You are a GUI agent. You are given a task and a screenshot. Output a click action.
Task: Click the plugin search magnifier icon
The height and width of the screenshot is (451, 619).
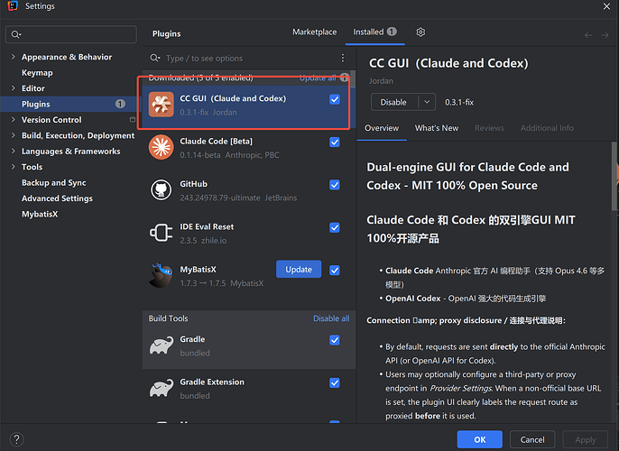(x=155, y=59)
